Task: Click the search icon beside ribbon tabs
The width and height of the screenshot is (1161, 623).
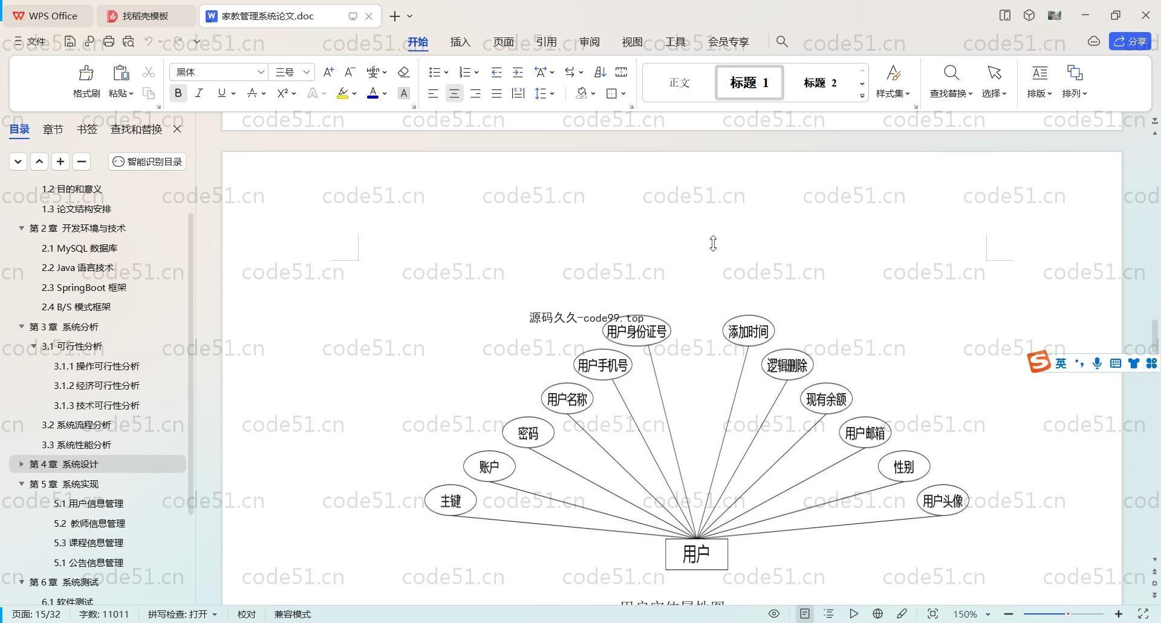Action: 782,41
